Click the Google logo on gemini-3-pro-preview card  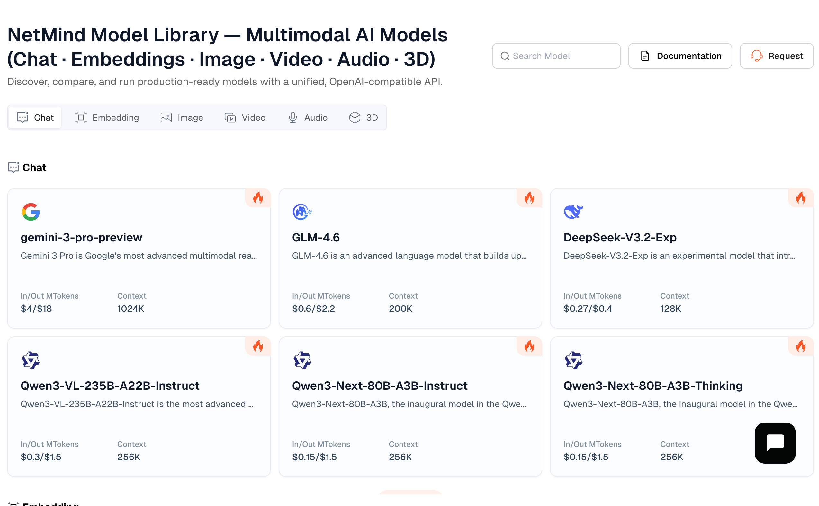pos(31,212)
